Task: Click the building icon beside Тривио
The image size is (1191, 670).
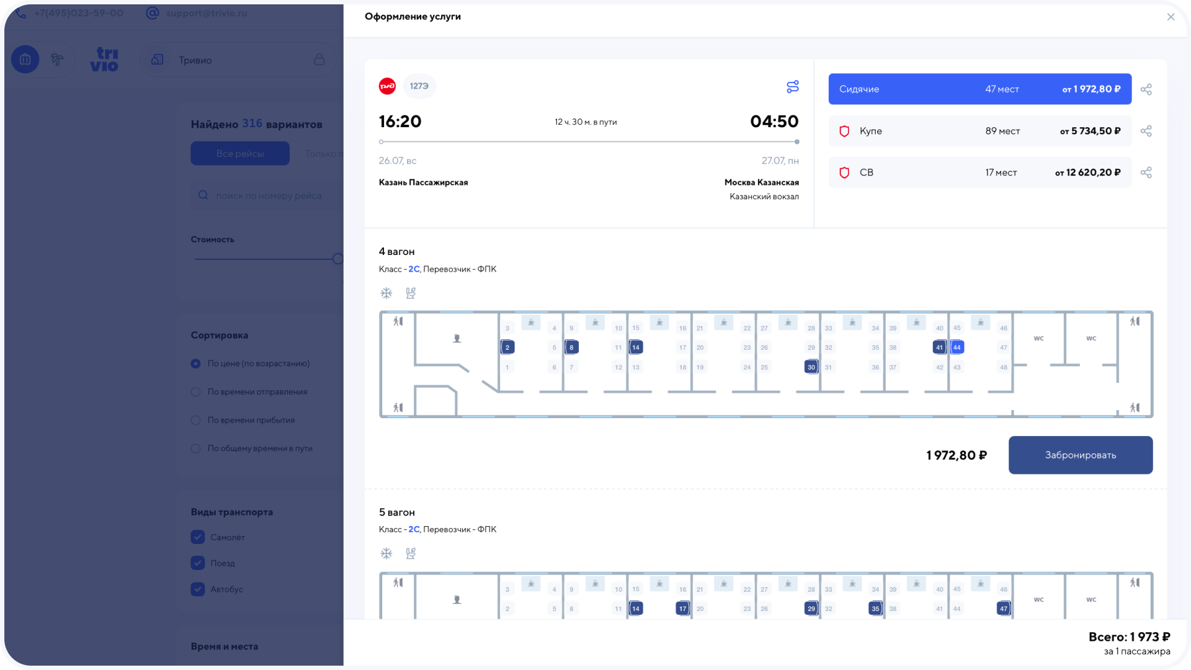Action: (x=158, y=60)
